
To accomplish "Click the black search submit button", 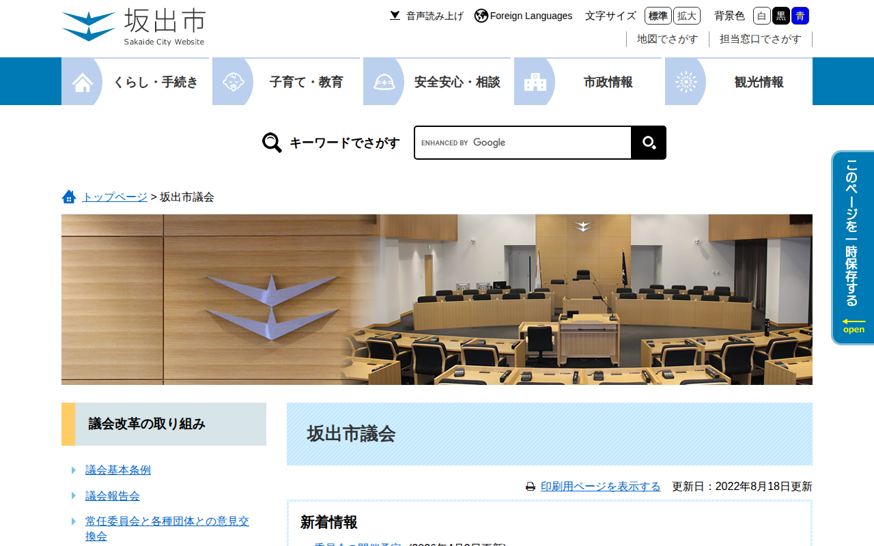I will click(x=649, y=143).
